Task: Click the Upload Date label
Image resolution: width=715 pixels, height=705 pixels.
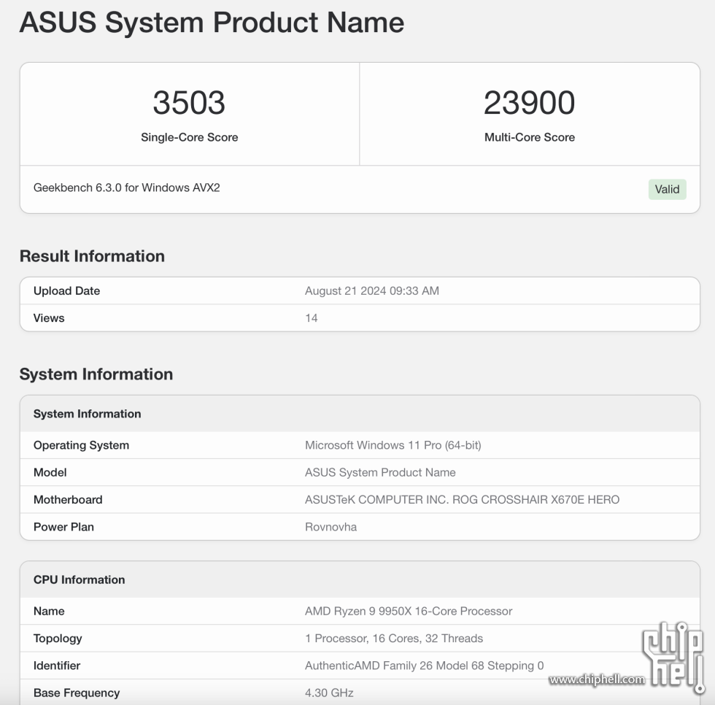Action: pos(66,291)
